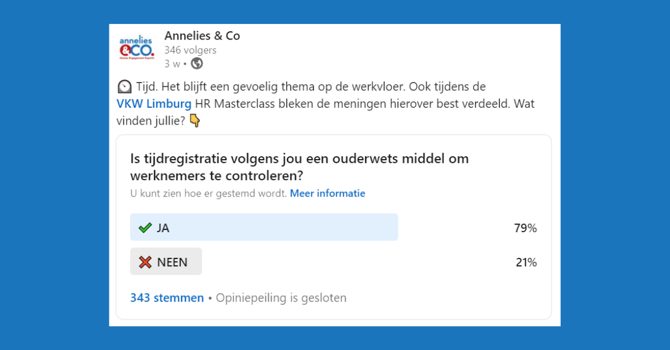Image resolution: width=670 pixels, height=350 pixels.
Task: Click the green checkmark icon beside JA
Action: point(145,228)
